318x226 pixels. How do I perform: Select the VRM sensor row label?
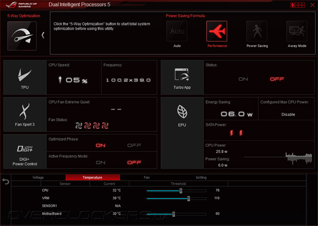click(x=45, y=198)
